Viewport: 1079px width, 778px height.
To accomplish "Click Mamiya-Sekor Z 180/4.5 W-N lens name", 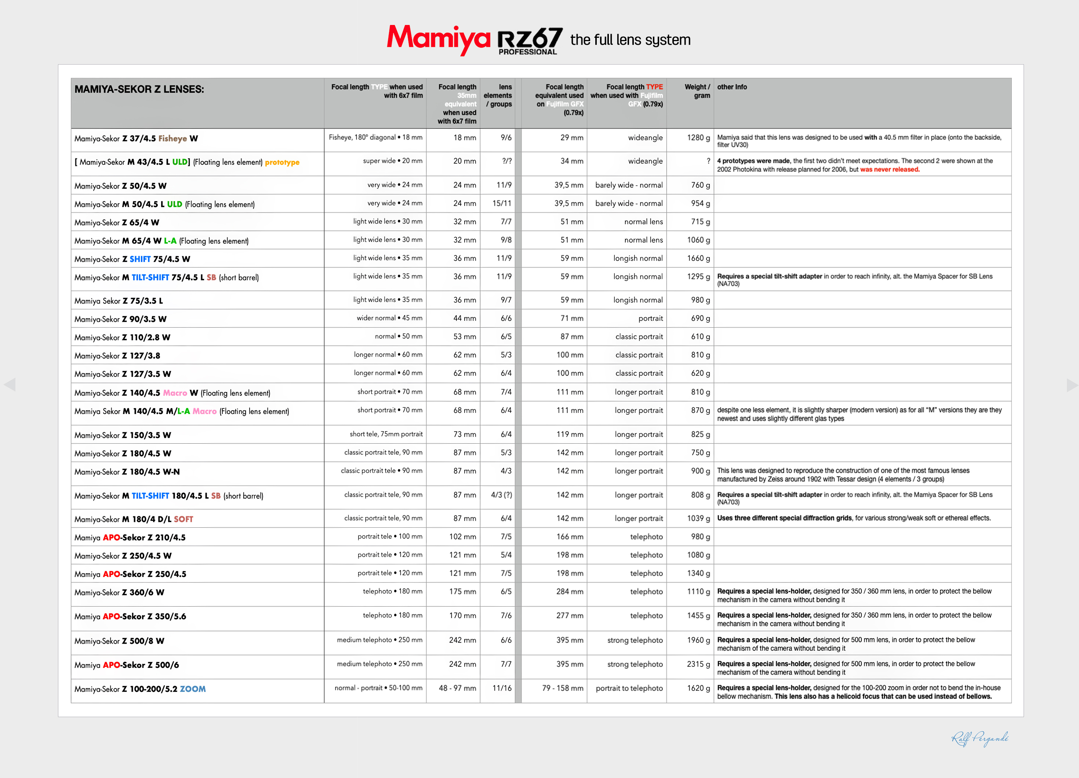I will [x=127, y=472].
